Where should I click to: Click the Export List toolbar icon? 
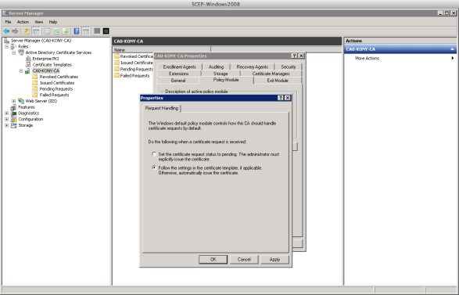click(65, 31)
